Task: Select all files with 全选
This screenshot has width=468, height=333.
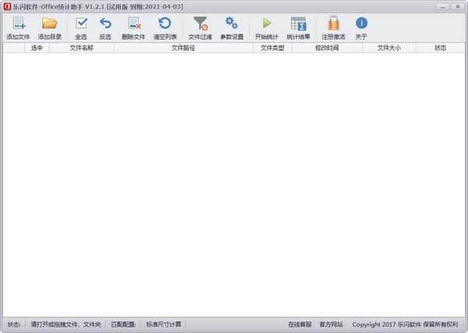Action: (x=80, y=27)
